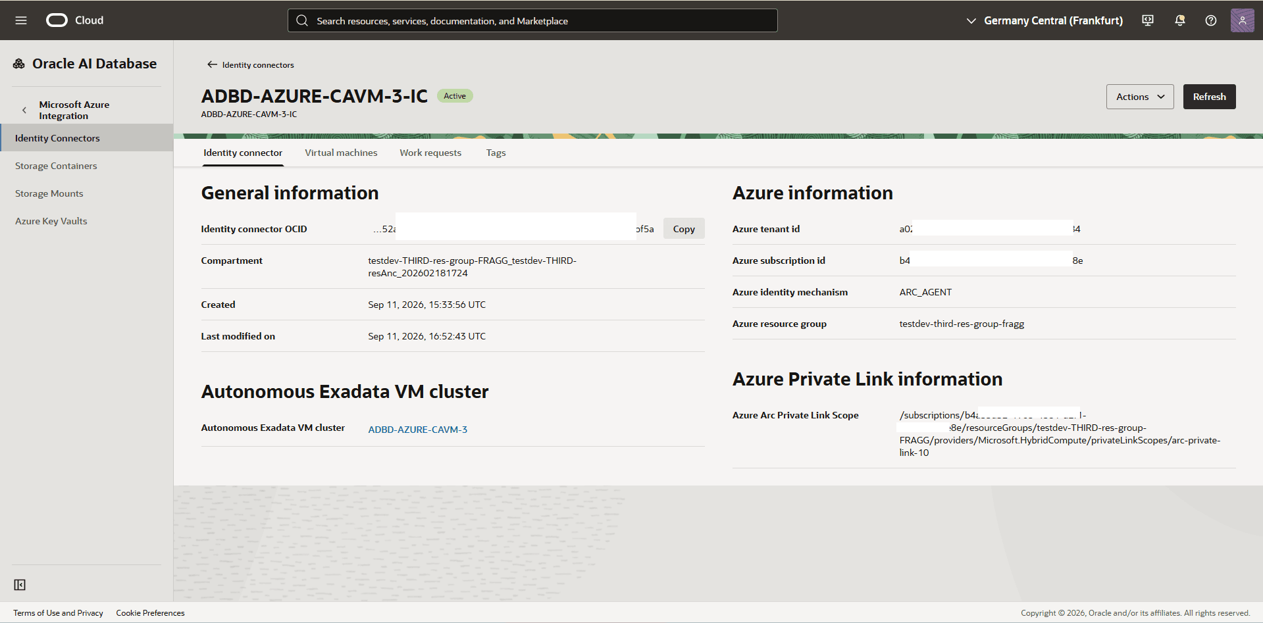
Task: Collapse the sidebar with the panel icon
Action: click(x=20, y=585)
